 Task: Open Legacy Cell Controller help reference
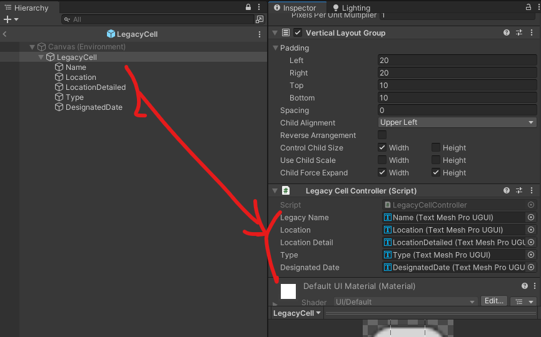point(507,190)
